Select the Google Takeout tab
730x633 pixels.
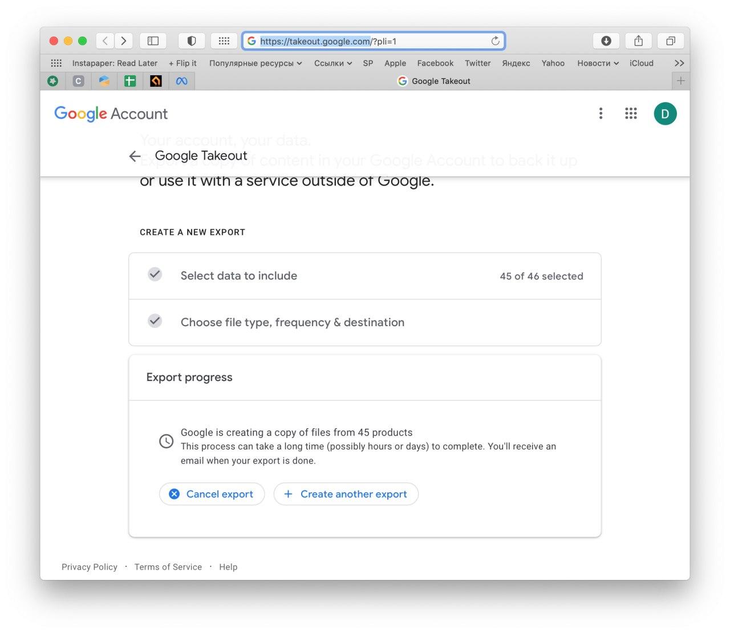[433, 81]
